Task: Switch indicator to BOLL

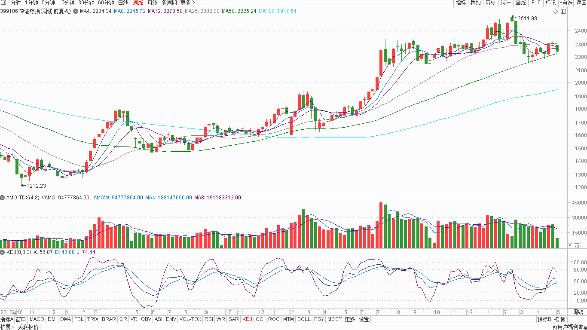Action: coord(304,319)
